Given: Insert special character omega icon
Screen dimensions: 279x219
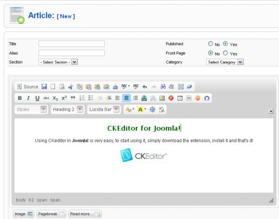Looking at the screenshot, I should pos(207,98).
